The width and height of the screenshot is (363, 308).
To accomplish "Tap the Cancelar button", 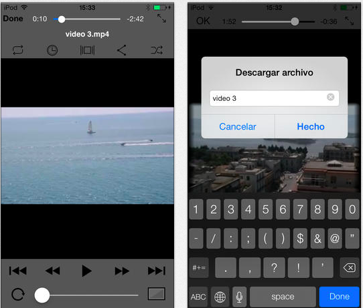I will click(x=238, y=126).
